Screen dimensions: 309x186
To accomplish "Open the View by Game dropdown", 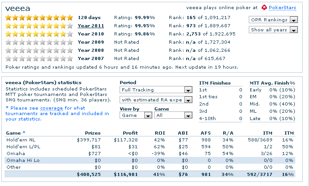I will pyautogui.click(x=136, y=115).
